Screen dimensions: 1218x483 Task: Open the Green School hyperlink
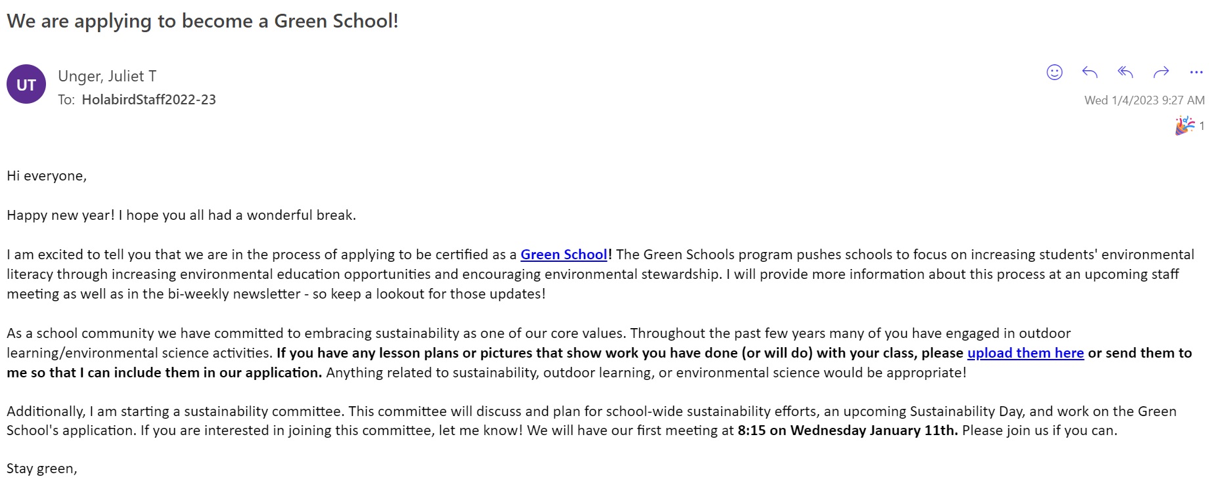tap(564, 255)
